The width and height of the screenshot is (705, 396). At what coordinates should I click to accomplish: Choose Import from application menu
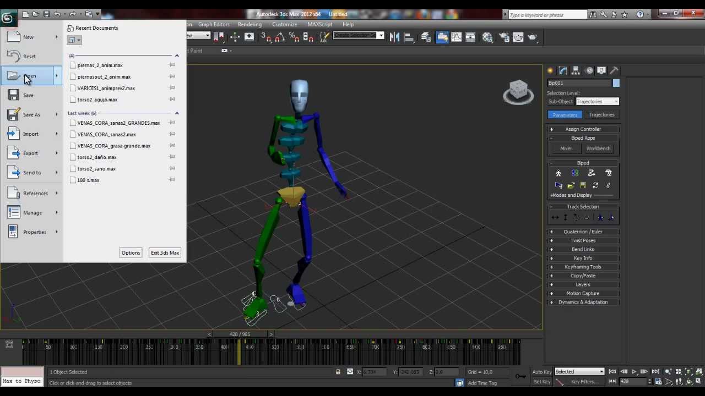pyautogui.click(x=31, y=134)
